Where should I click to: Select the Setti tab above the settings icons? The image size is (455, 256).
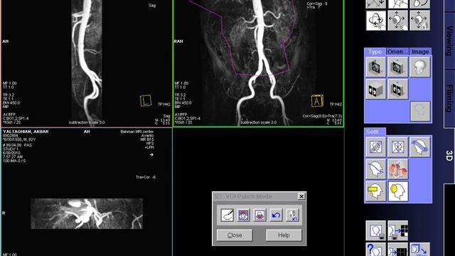375,132
